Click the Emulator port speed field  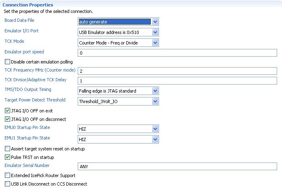(x=177, y=53)
